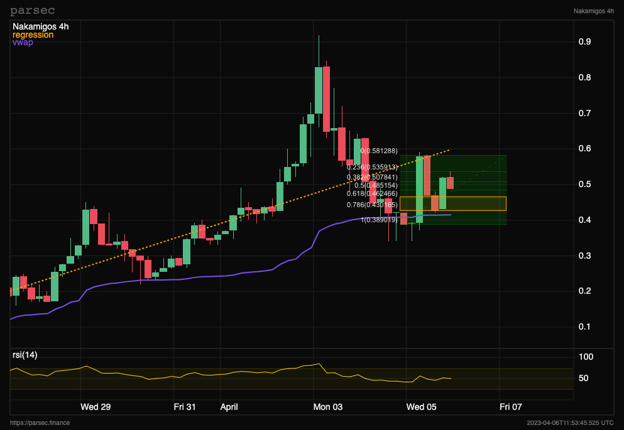Click the 0.236(0.535913) Fibonacci level label
The height and width of the screenshot is (430, 624).
[372, 168]
